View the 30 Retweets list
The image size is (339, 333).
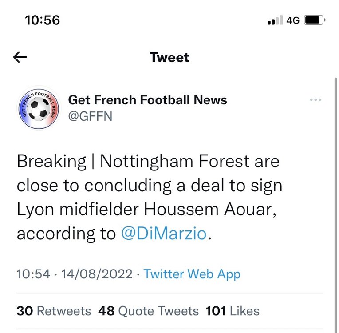click(54, 311)
